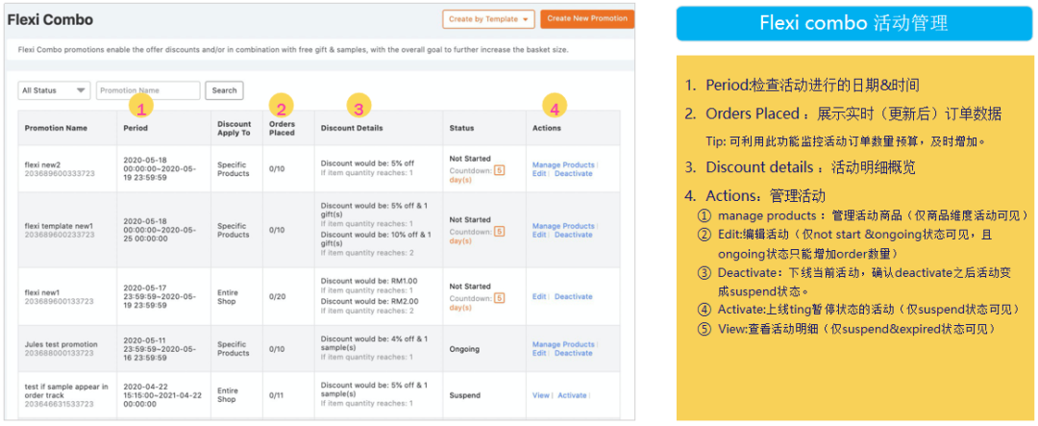Click the Create New Promotion button
The image size is (1038, 426).
(586, 18)
